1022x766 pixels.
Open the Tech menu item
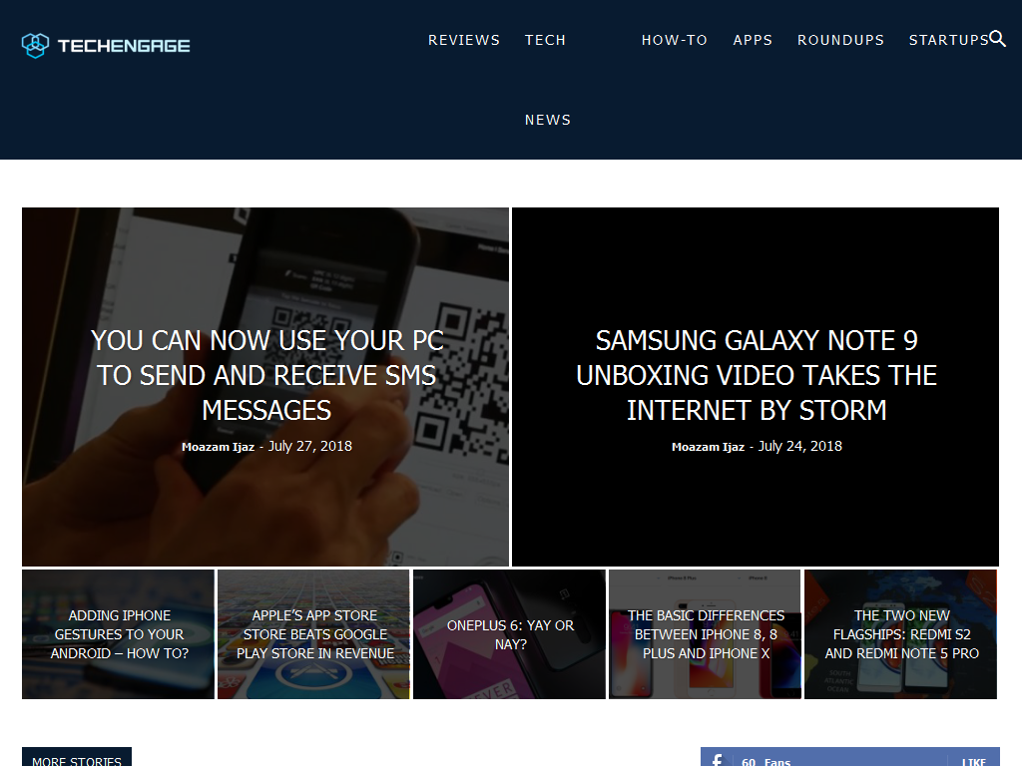coord(546,40)
